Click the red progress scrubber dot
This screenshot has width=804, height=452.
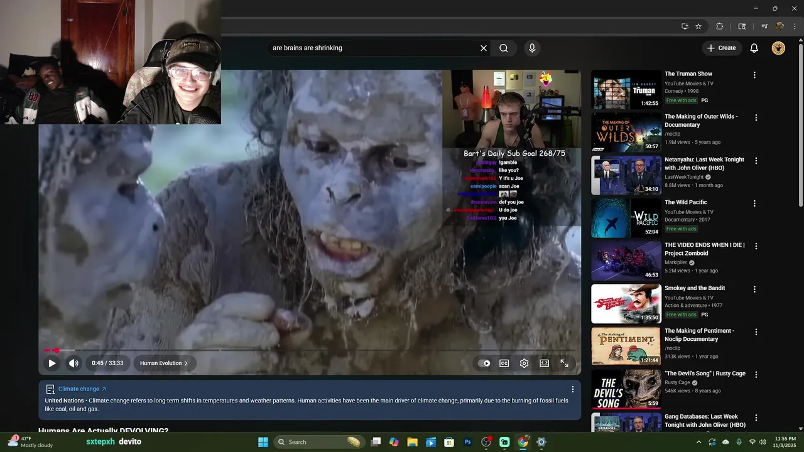click(x=57, y=350)
